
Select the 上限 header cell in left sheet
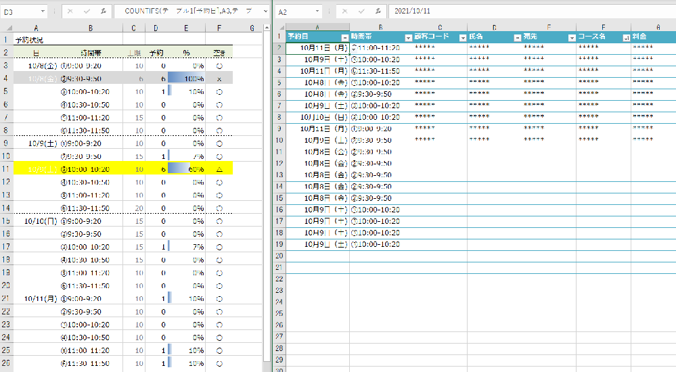coord(134,53)
